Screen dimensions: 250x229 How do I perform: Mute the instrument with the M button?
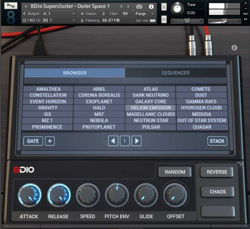click(x=164, y=19)
